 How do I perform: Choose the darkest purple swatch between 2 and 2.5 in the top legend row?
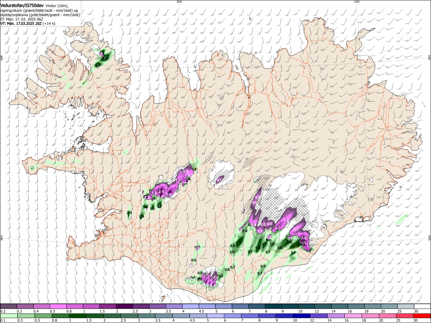[x=124, y=306]
